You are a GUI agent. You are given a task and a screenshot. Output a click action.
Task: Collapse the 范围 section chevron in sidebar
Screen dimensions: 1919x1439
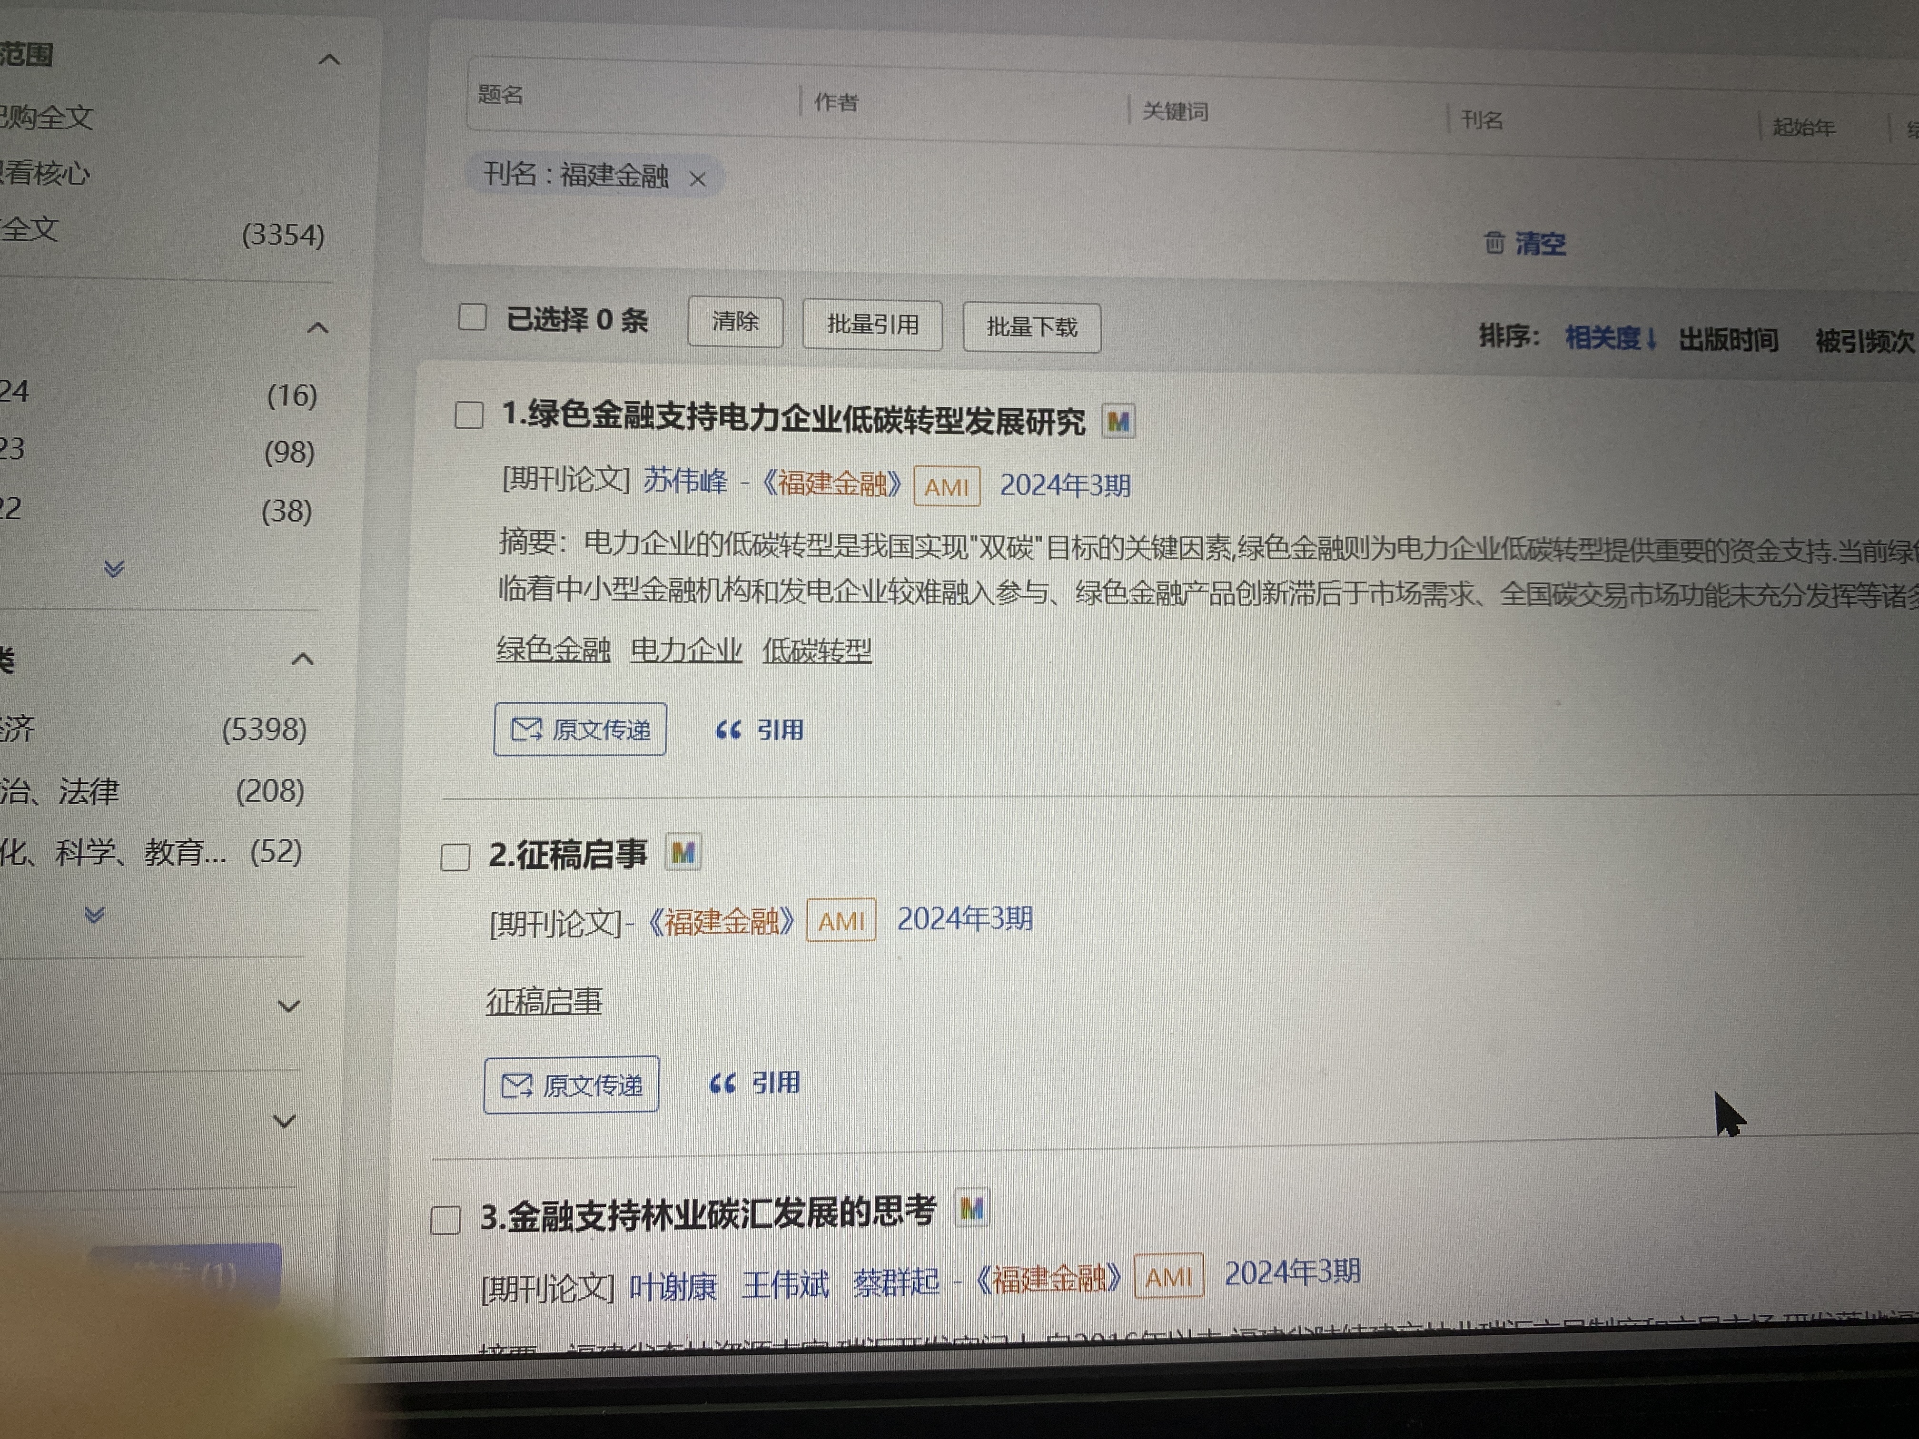pyautogui.click(x=329, y=60)
